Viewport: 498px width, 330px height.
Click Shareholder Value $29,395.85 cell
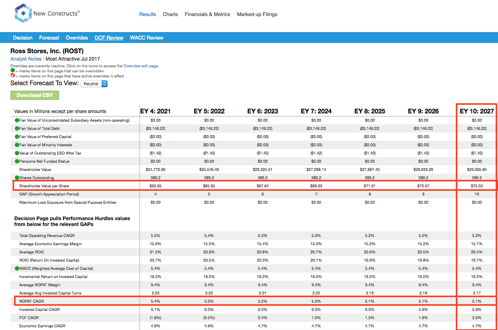coord(477,169)
